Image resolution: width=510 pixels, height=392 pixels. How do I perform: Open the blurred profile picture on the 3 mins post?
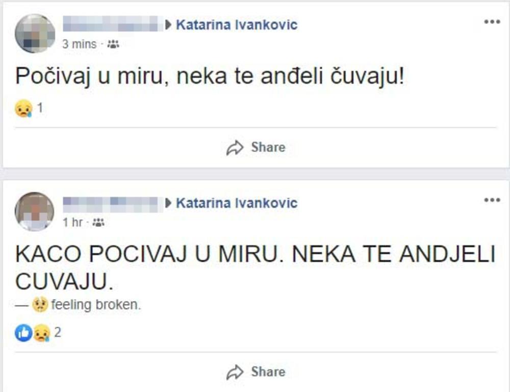[35, 33]
